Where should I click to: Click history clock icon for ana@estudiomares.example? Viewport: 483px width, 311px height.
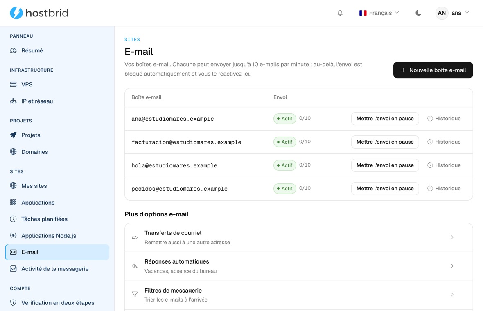click(x=430, y=119)
